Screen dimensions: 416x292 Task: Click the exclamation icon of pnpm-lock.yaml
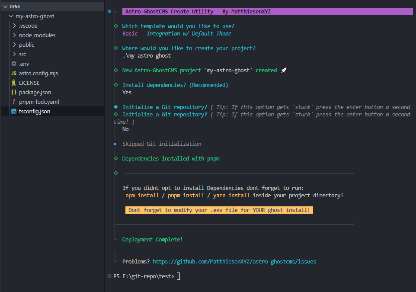(14, 102)
